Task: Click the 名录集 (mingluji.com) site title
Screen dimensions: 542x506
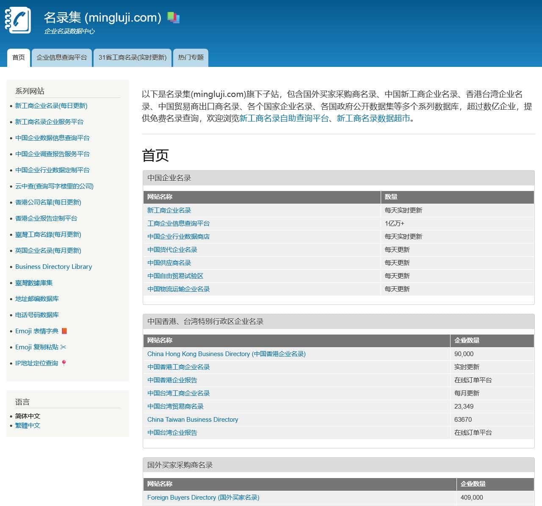Action: [102, 18]
